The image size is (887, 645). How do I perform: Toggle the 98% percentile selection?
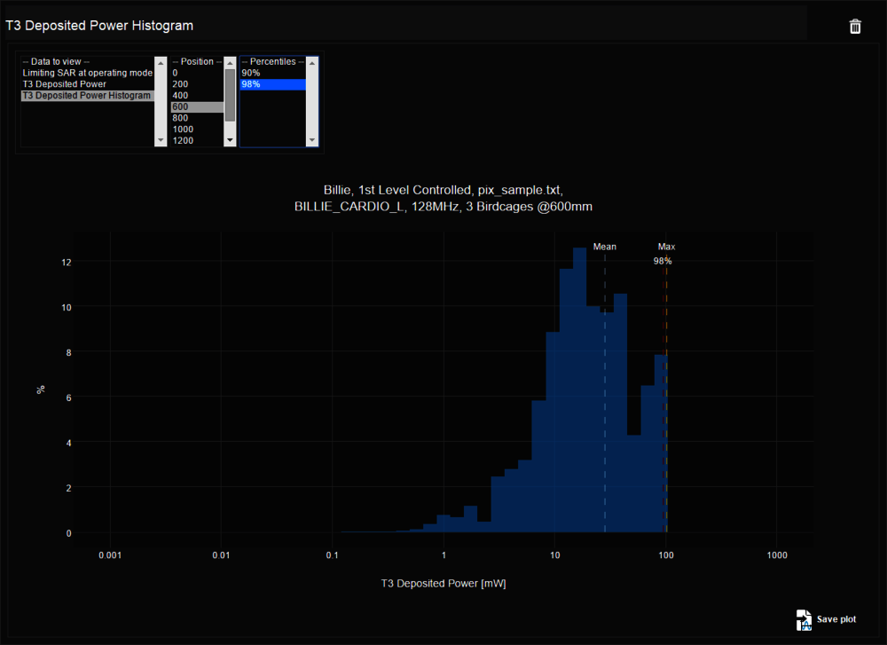251,84
